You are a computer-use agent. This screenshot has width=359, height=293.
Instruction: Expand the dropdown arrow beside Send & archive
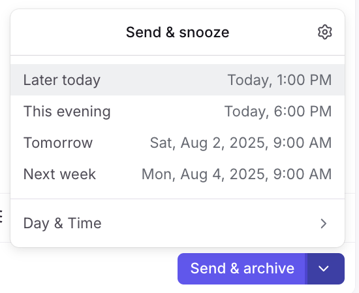324,269
